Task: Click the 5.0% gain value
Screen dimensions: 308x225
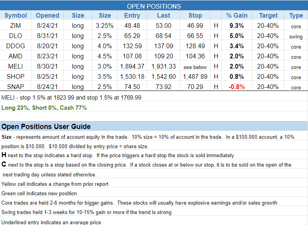Action: click(237, 36)
